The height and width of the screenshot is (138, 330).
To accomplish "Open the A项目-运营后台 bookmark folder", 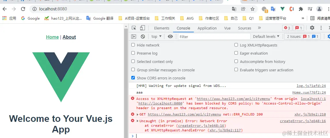I will 134,18.
